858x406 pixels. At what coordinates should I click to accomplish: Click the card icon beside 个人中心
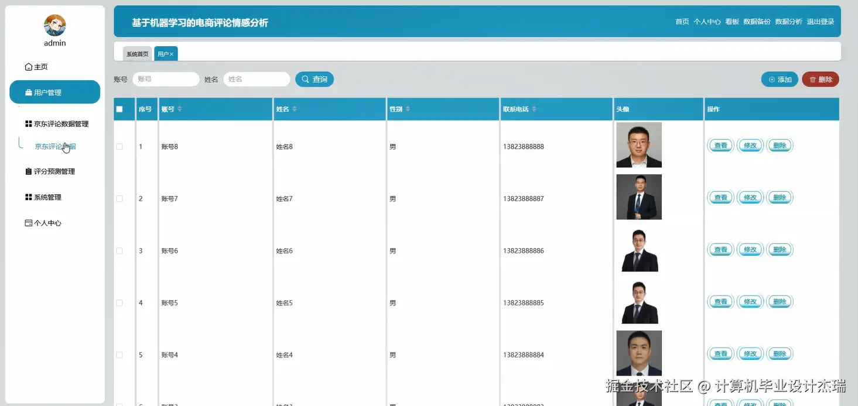click(28, 223)
